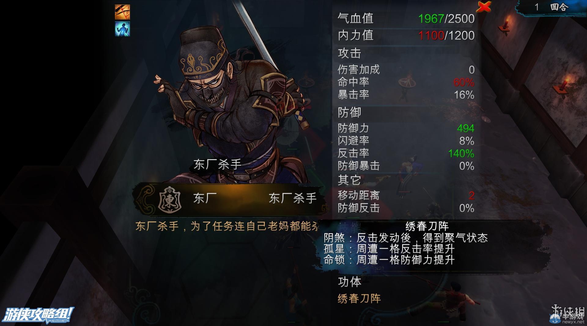Select the orange slash status buff icon
This screenshot has height=326, width=587.
(x=122, y=12)
